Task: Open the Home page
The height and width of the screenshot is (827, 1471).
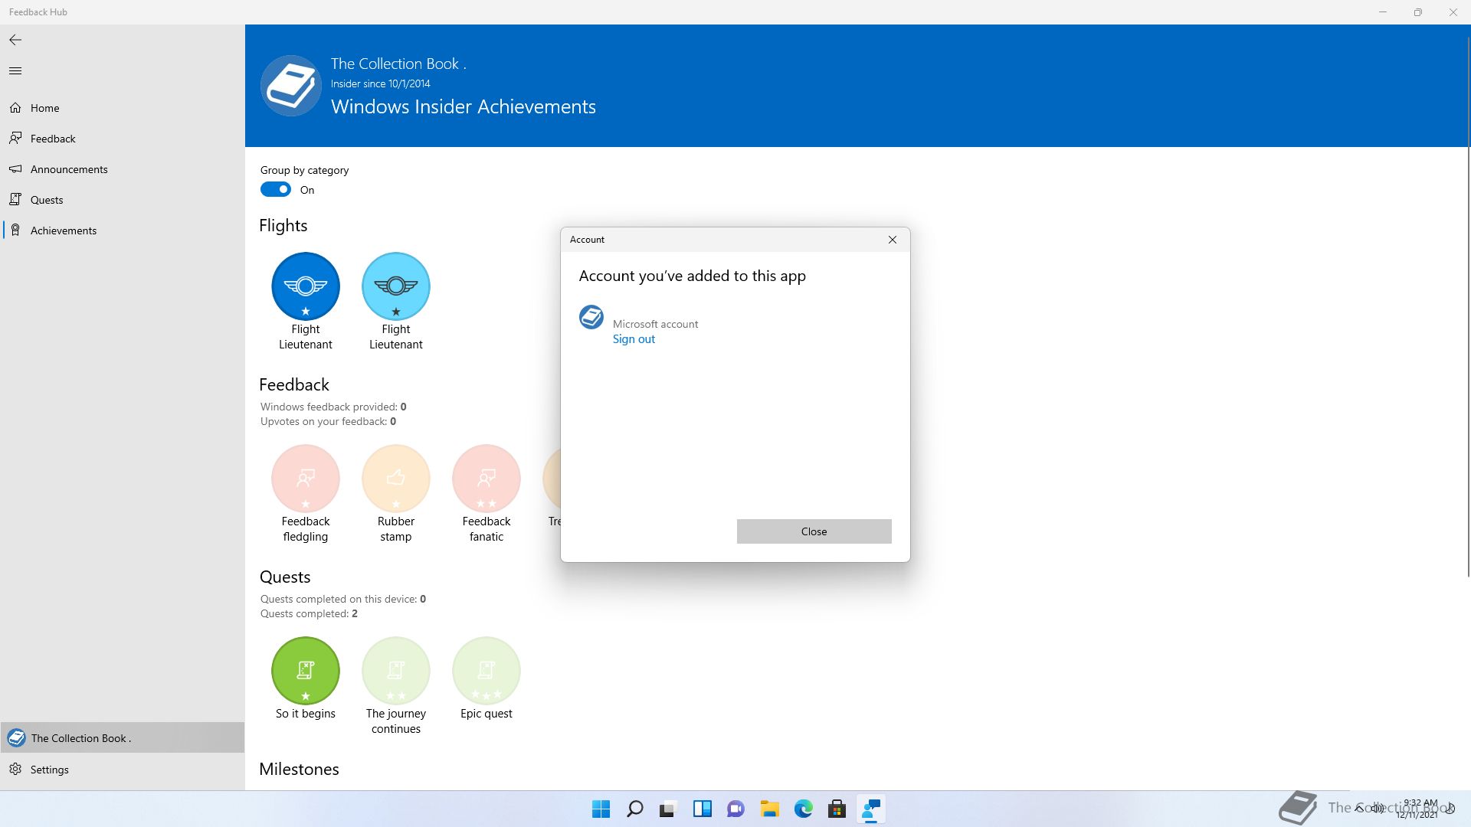Action: click(x=123, y=108)
